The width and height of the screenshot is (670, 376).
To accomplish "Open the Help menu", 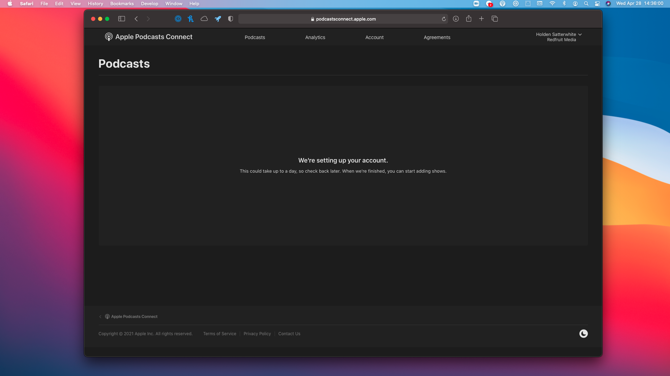I will (x=194, y=3).
